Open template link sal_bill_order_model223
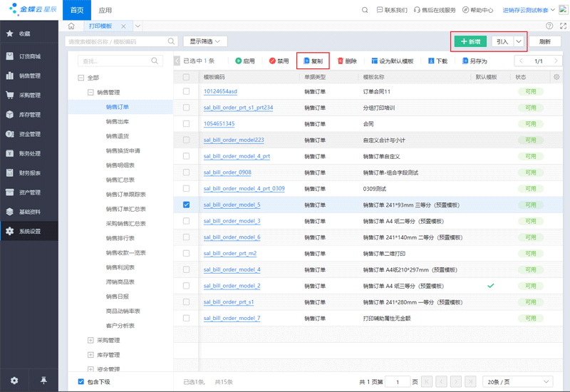The height and width of the screenshot is (392, 570). coord(234,140)
